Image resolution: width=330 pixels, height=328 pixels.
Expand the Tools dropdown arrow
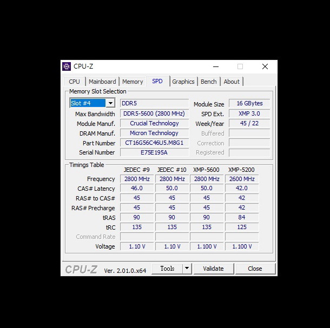tap(187, 269)
